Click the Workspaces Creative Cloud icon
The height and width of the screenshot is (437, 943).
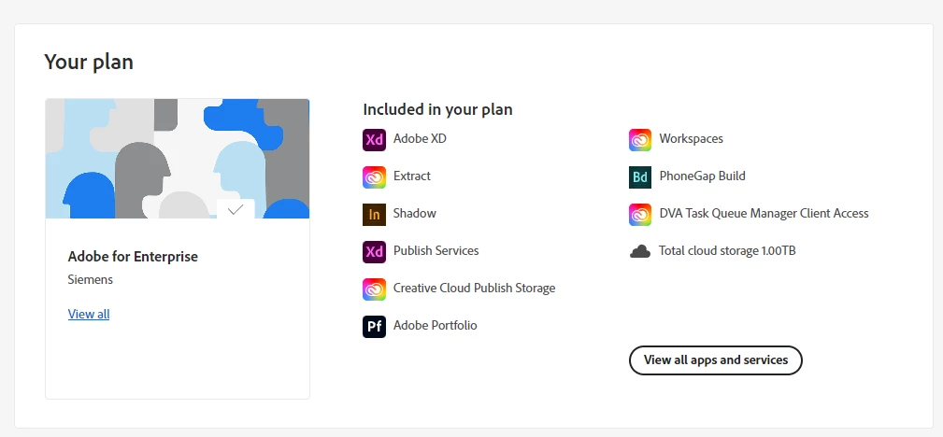[x=640, y=139]
